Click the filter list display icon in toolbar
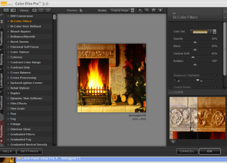This screenshot has width=227, height=163. click(x=6, y=10)
